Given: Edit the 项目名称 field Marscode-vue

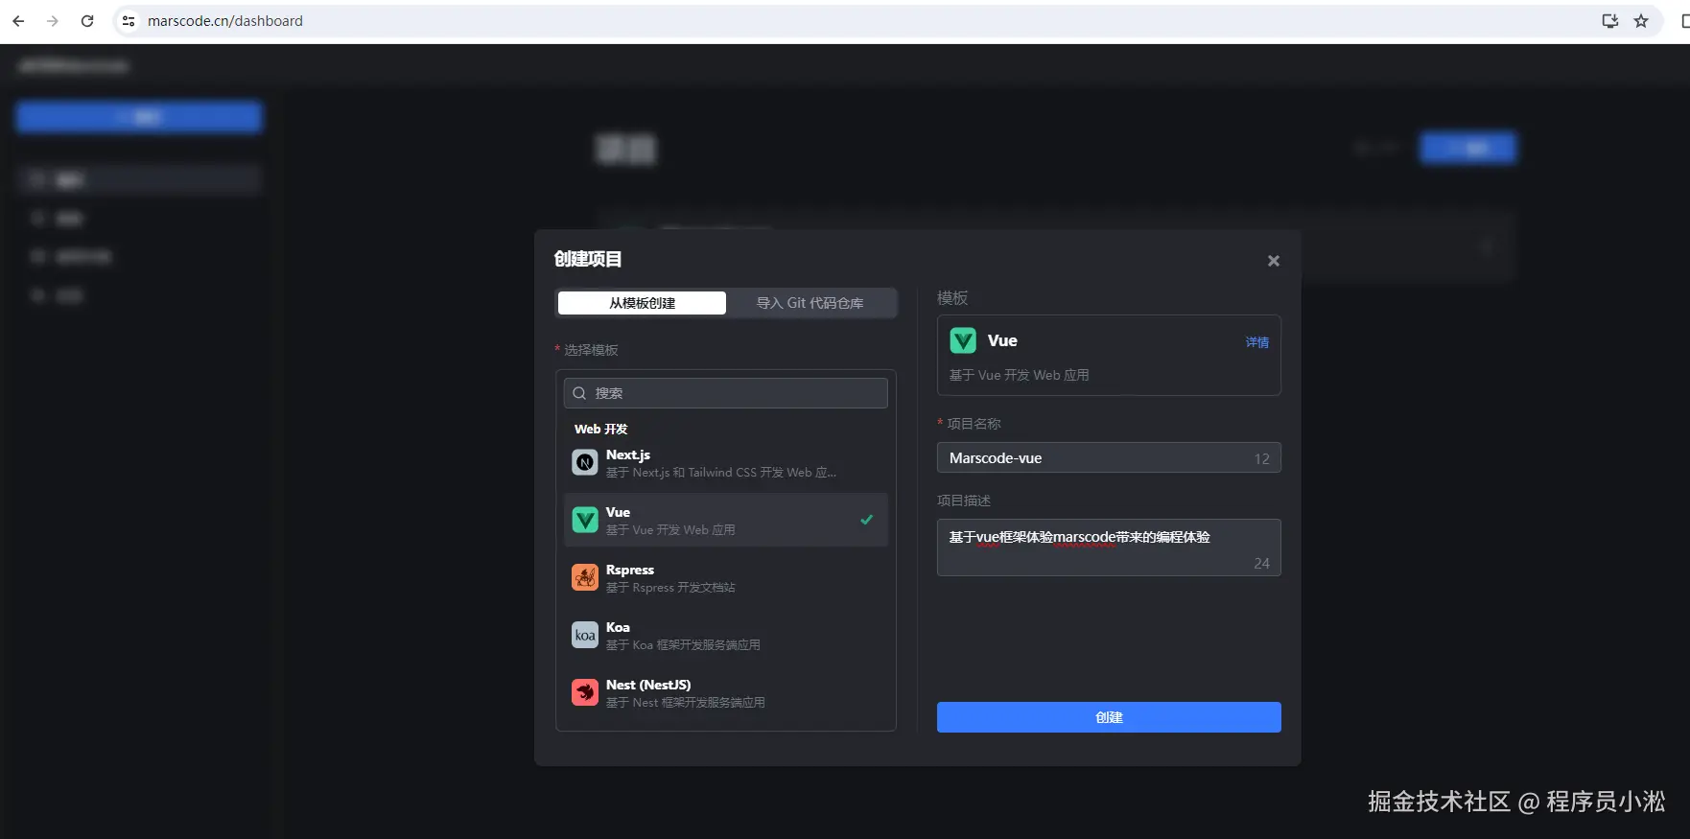Looking at the screenshot, I should point(1109,458).
